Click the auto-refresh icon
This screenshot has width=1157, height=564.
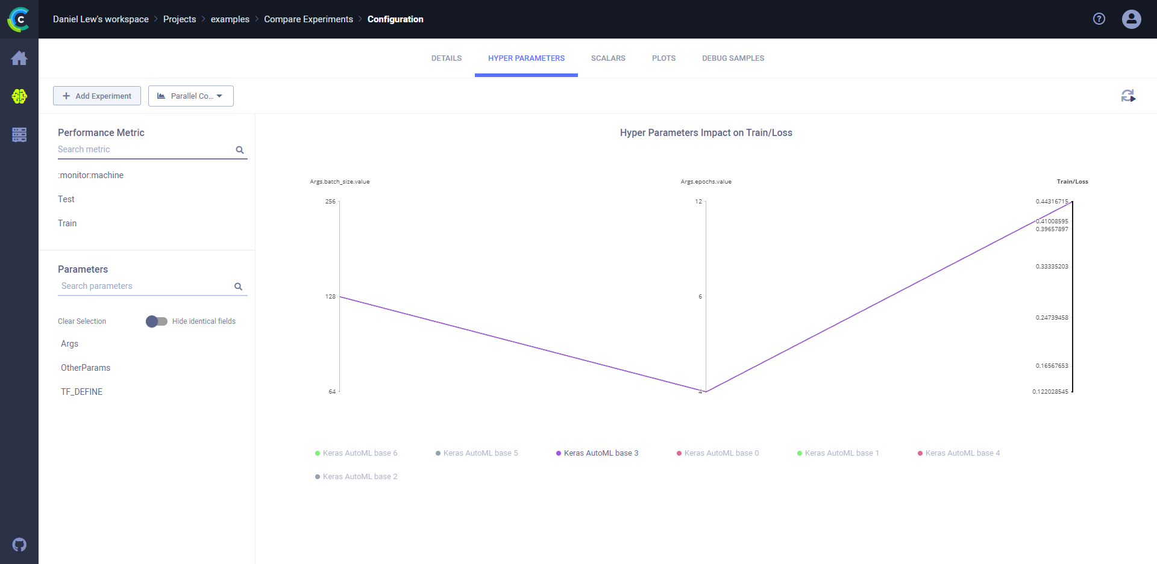click(x=1128, y=96)
